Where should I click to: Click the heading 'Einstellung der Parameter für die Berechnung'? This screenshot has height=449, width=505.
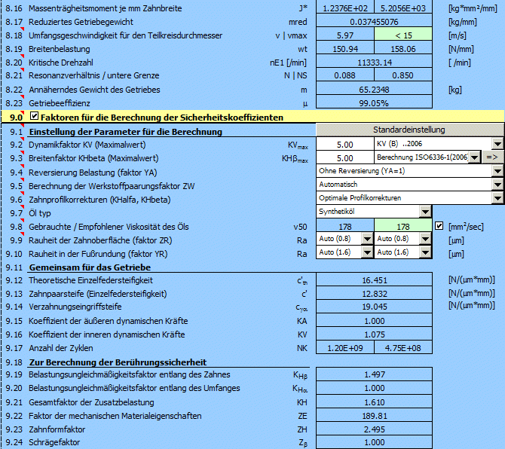[x=126, y=132]
